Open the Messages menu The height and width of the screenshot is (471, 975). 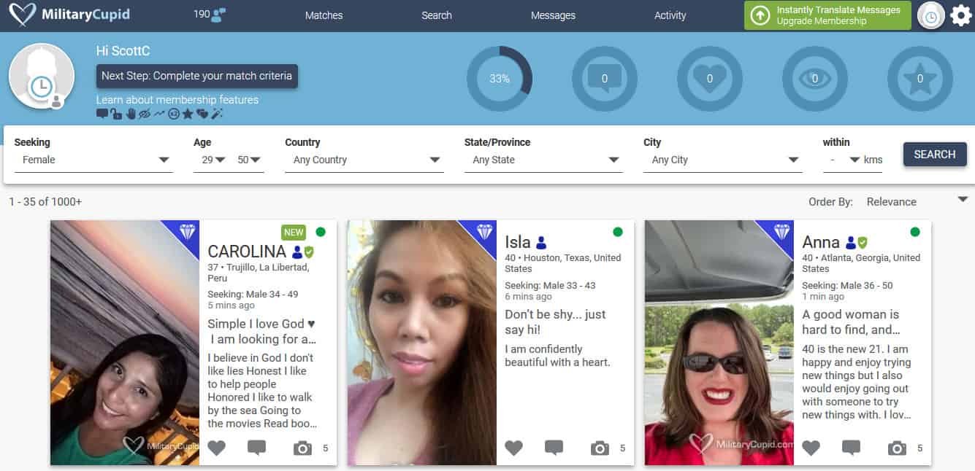553,15
